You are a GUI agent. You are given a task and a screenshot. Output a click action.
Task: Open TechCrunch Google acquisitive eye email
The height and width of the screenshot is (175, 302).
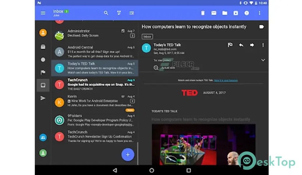(95, 84)
